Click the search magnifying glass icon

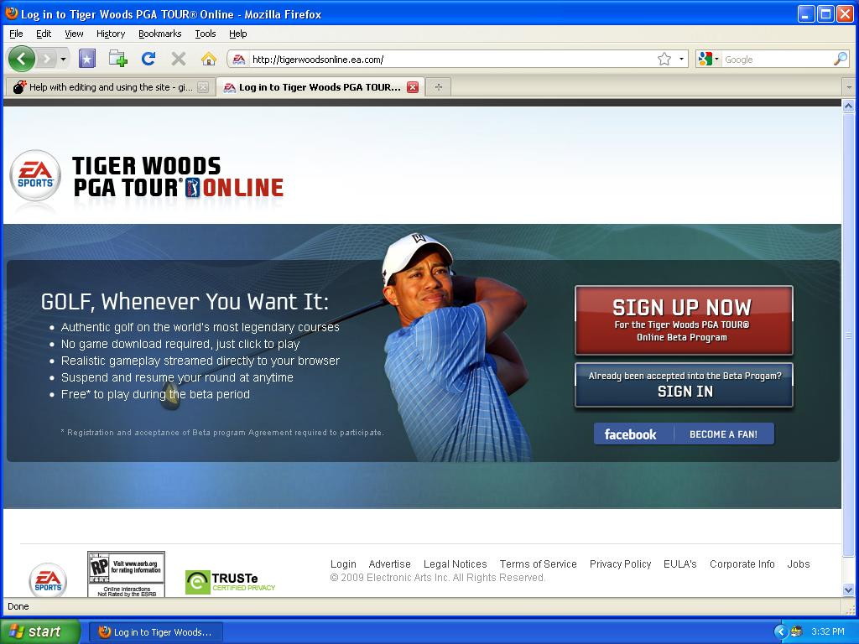point(841,60)
